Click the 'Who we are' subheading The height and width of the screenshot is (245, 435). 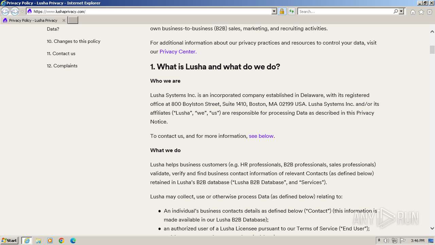click(x=165, y=81)
